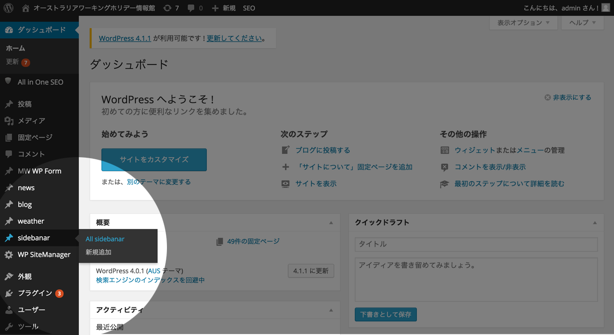Screen dimensions: 614x335
Task: Click the updates refresh icon showing 7
Action: click(167, 8)
